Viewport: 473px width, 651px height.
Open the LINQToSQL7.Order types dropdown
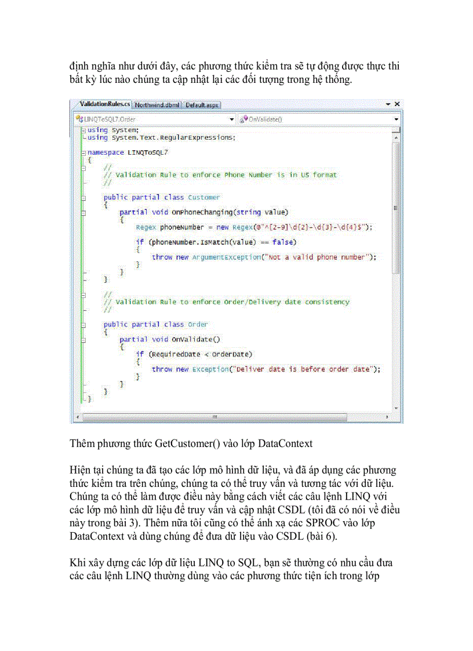231,118
